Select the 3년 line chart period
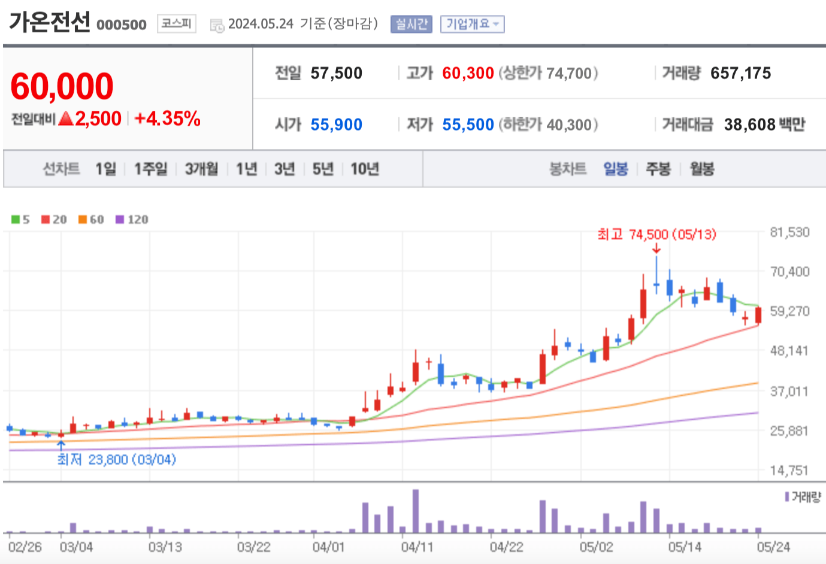Screen dimensions: 826x564 pos(285,169)
